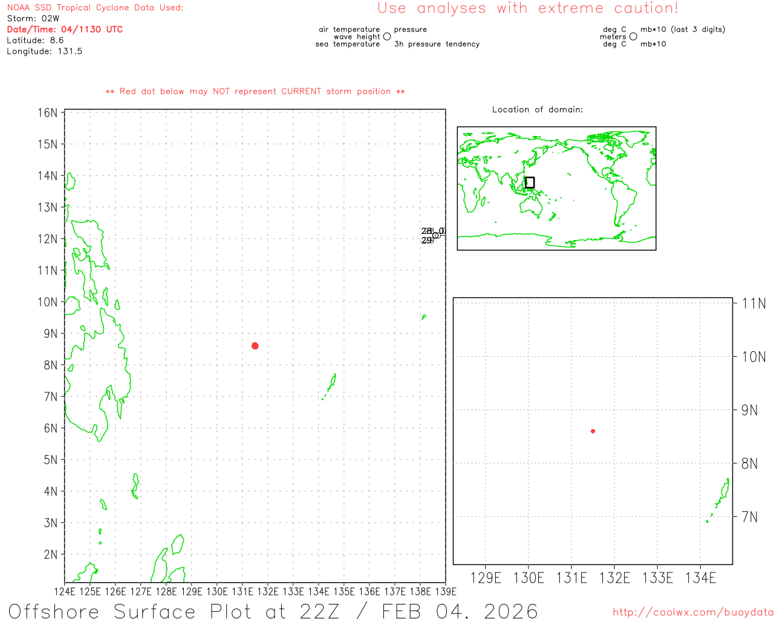
Task: Click the black domain box on world map
Action: click(530, 183)
